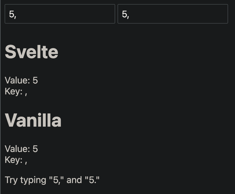
Task: Click the "Svelte" heading
Action: point(32,52)
